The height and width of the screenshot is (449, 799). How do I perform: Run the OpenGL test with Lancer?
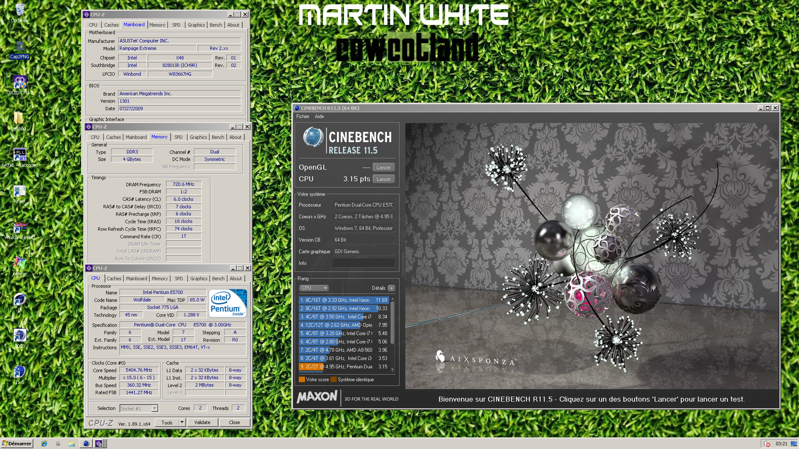(x=383, y=168)
